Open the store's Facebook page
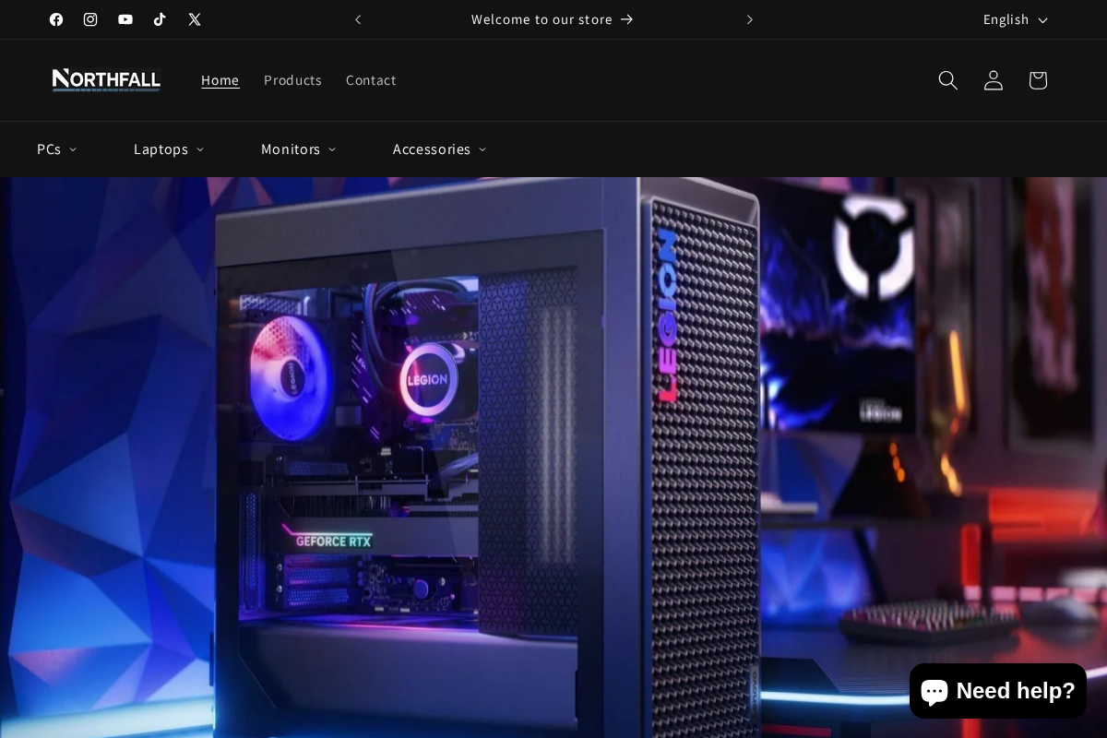Screen dimensions: 1107x738 coord(56,19)
